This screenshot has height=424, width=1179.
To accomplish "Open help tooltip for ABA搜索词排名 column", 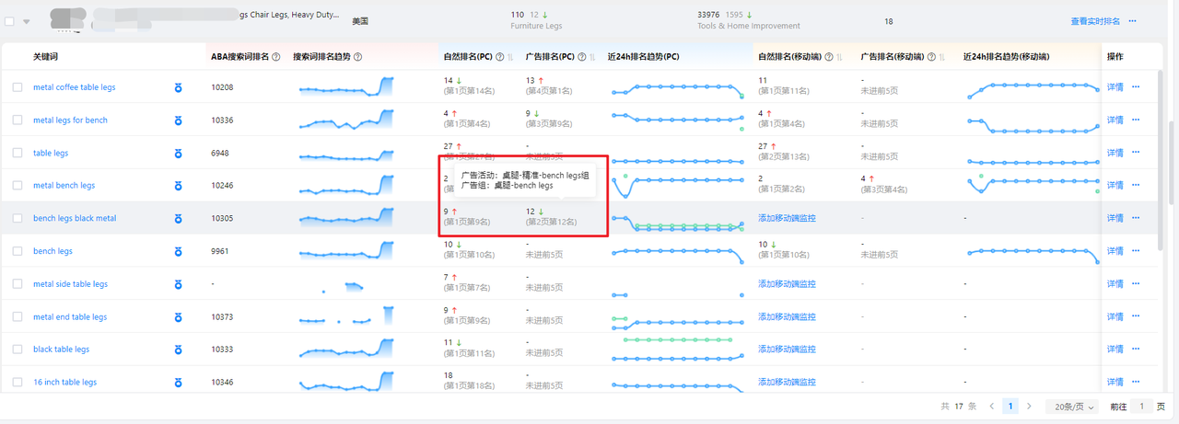I will point(276,57).
